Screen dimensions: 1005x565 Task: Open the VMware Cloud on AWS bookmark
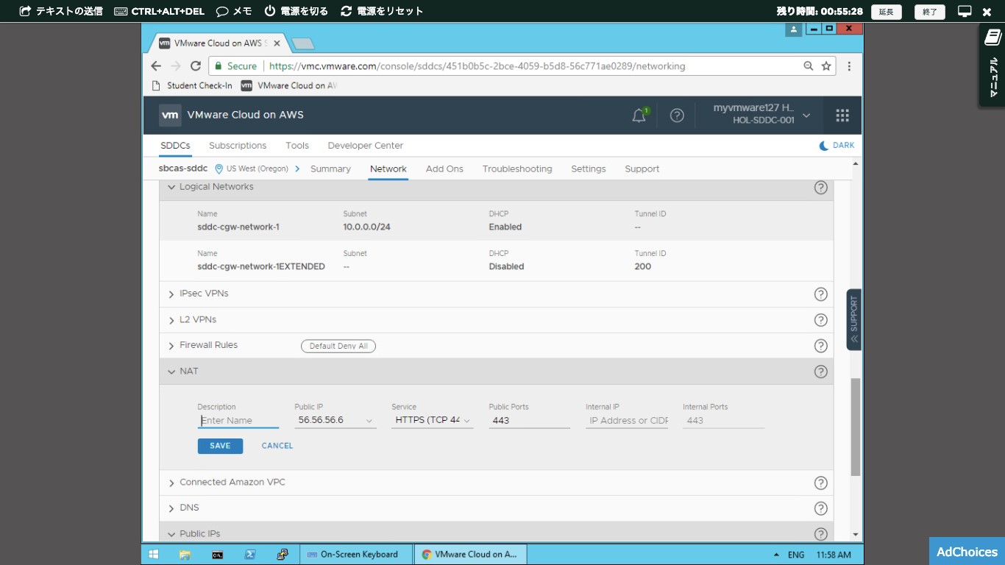tap(288, 85)
